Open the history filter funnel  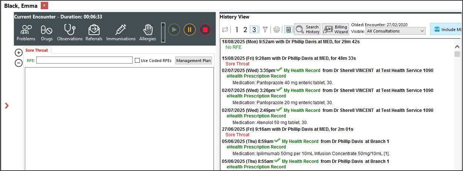point(265,30)
